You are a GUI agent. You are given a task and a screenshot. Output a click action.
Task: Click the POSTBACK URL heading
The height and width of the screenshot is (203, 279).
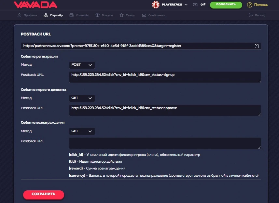tap(36, 34)
